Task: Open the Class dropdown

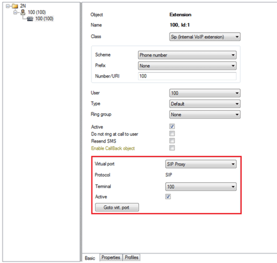Action: tap(205, 37)
